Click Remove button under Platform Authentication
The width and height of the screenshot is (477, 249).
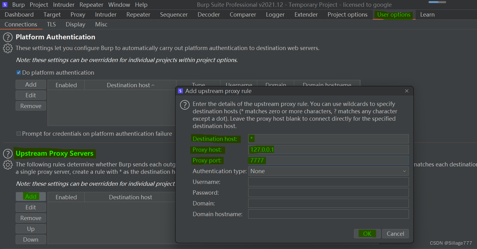(31, 106)
